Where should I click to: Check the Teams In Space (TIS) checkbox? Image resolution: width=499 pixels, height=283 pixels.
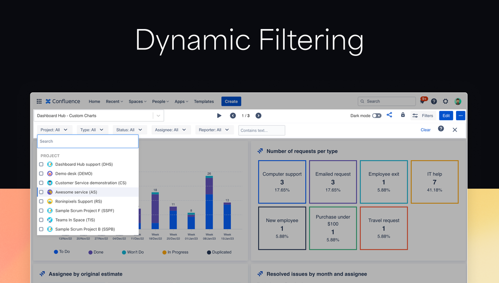tap(41, 220)
